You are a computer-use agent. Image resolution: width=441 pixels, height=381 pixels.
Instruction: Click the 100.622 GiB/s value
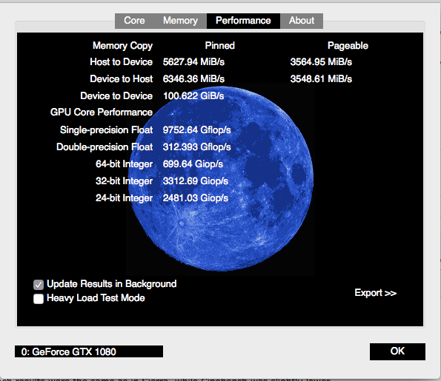(x=193, y=96)
